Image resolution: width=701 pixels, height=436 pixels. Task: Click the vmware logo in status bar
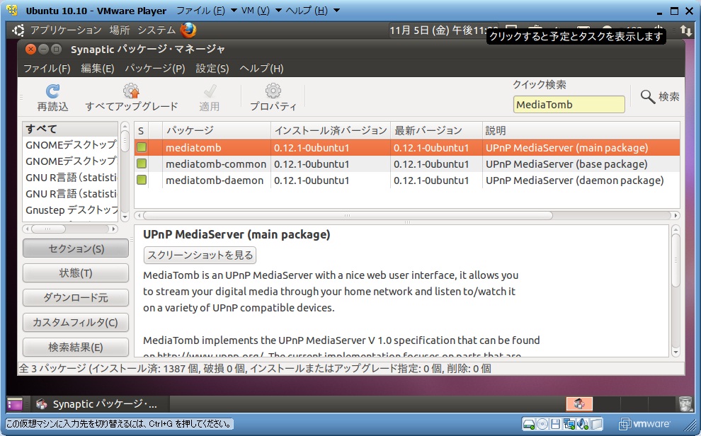(644, 423)
